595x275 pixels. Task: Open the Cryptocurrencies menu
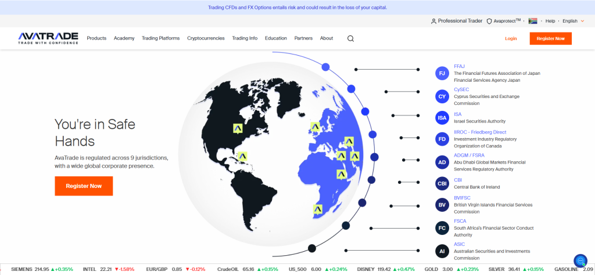click(206, 38)
